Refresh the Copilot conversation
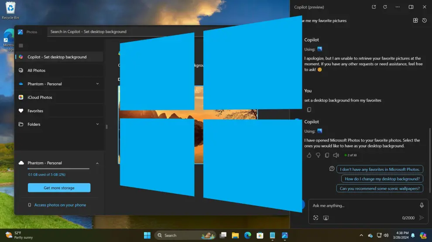 tap(385, 7)
